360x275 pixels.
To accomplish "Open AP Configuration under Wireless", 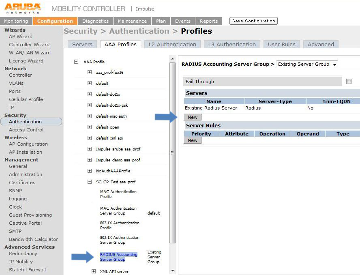I will [x=28, y=144].
